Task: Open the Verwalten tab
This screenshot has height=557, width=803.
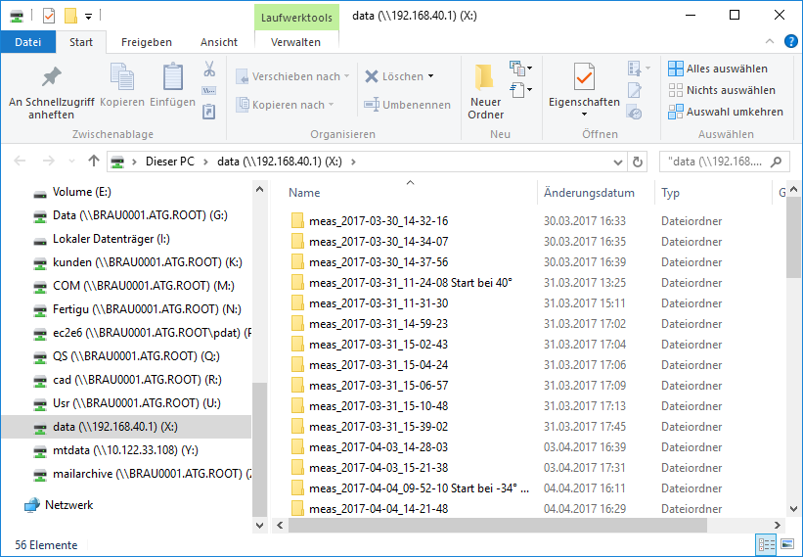Action: pyautogui.click(x=295, y=42)
